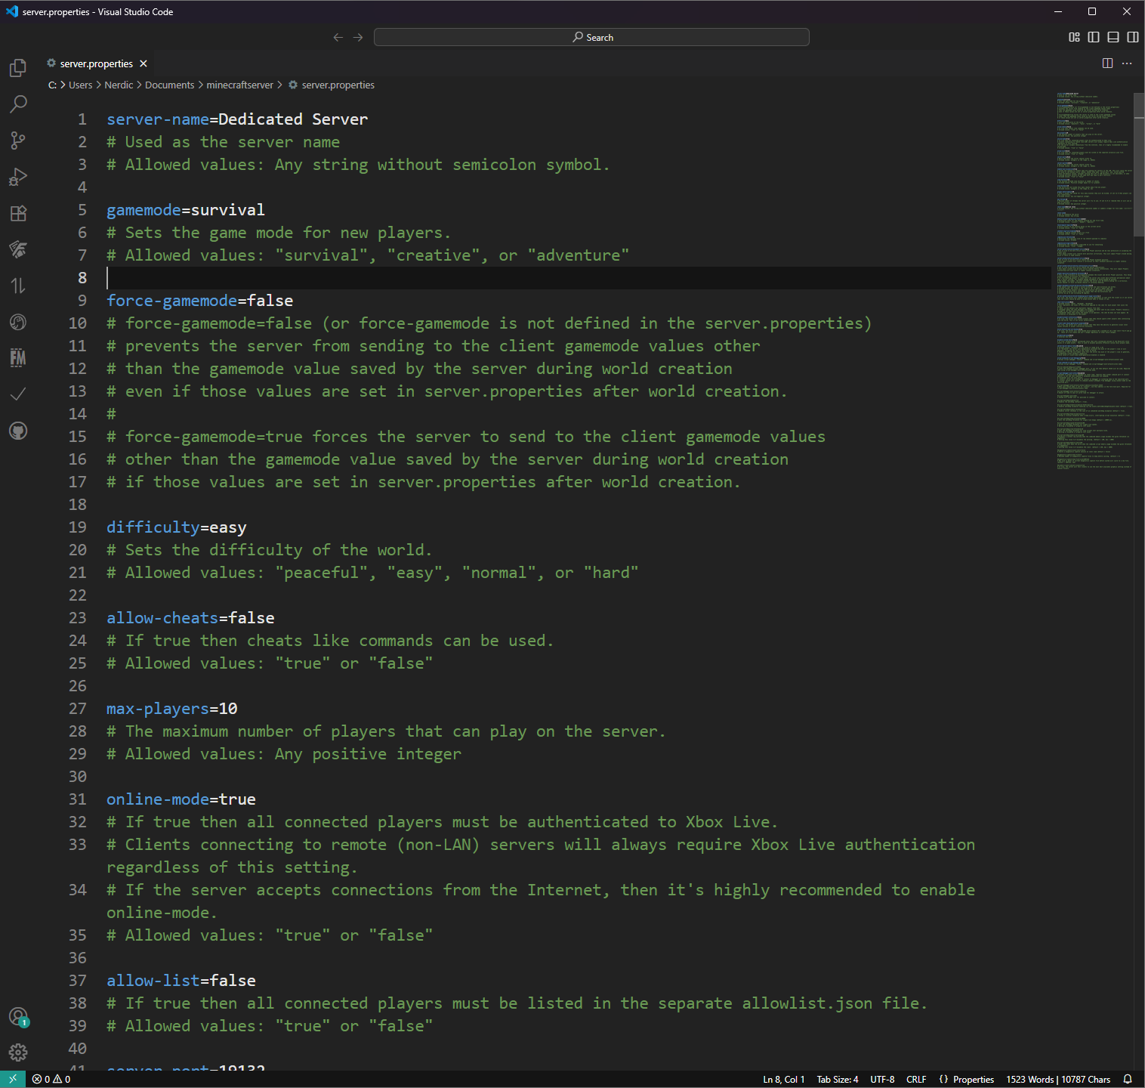
Task: Open the Search view in activity bar
Action: pyautogui.click(x=18, y=104)
